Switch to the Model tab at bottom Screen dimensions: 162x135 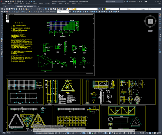pos(4,133)
